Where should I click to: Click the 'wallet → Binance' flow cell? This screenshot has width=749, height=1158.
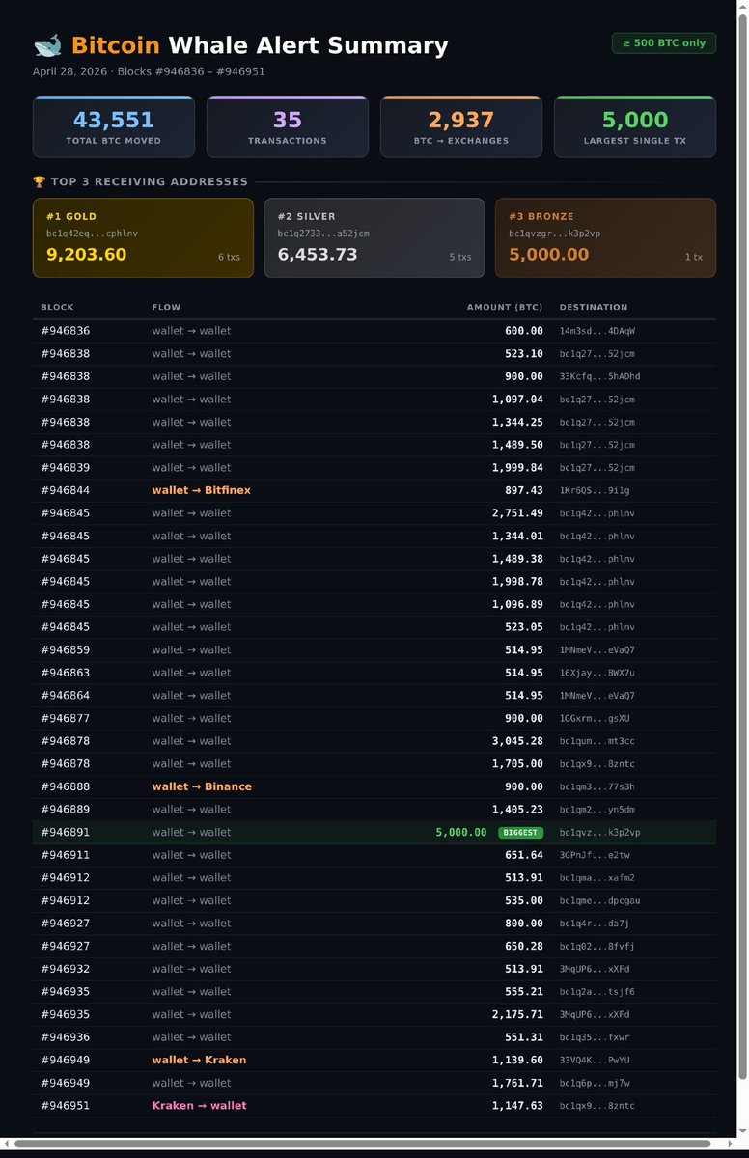[202, 786]
